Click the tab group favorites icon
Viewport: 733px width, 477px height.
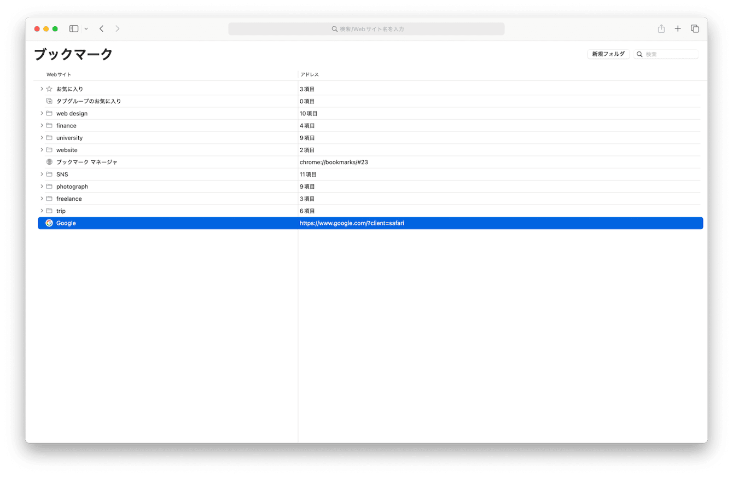click(x=49, y=101)
